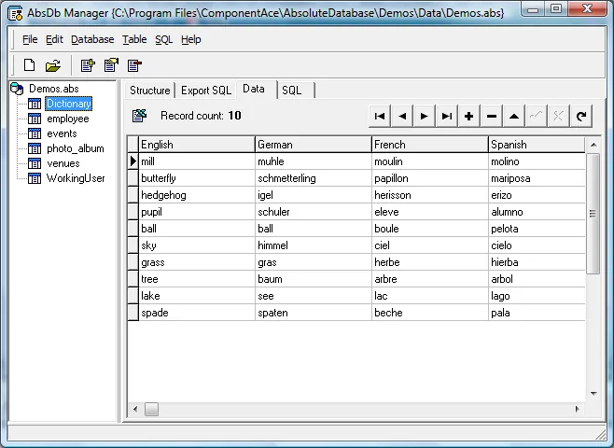Select the Demos.abs root node
The width and height of the screenshot is (614, 448).
(53, 89)
